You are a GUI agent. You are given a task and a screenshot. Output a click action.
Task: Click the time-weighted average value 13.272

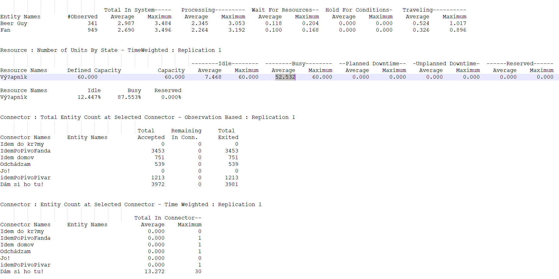point(154,271)
